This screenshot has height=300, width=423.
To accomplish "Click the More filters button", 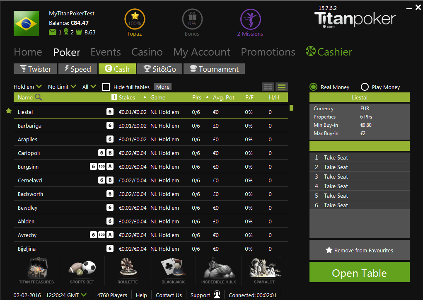I will tap(163, 87).
